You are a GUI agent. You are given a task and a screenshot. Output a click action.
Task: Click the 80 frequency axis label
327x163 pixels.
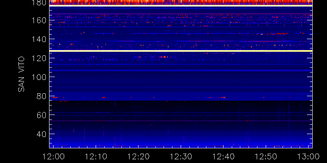pos(42,96)
